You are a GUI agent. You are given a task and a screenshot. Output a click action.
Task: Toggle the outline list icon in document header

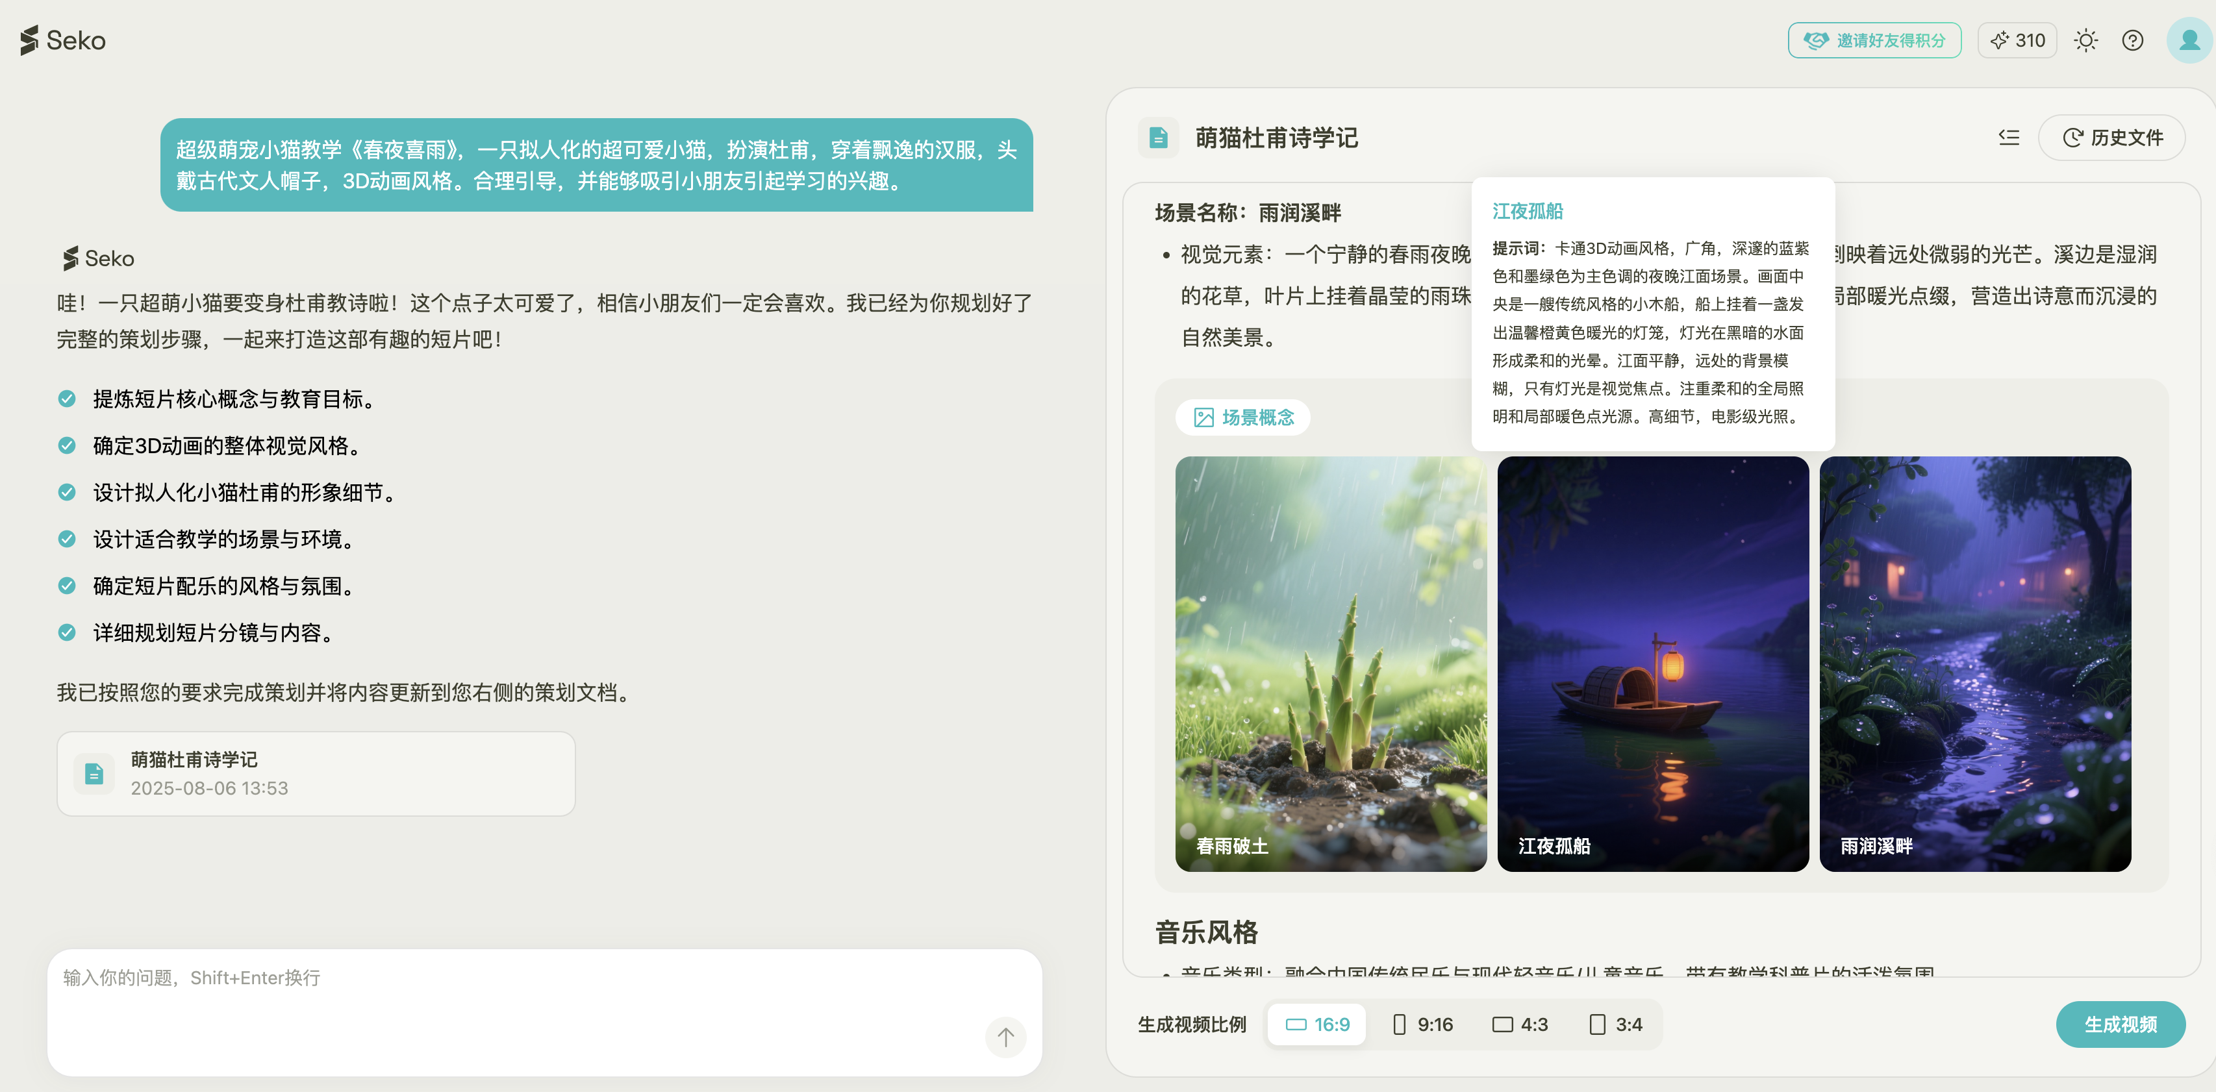tap(2009, 138)
